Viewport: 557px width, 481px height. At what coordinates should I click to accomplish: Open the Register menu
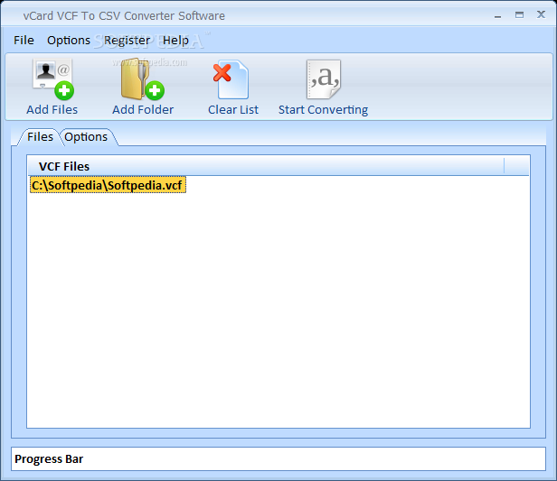[127, 41]
